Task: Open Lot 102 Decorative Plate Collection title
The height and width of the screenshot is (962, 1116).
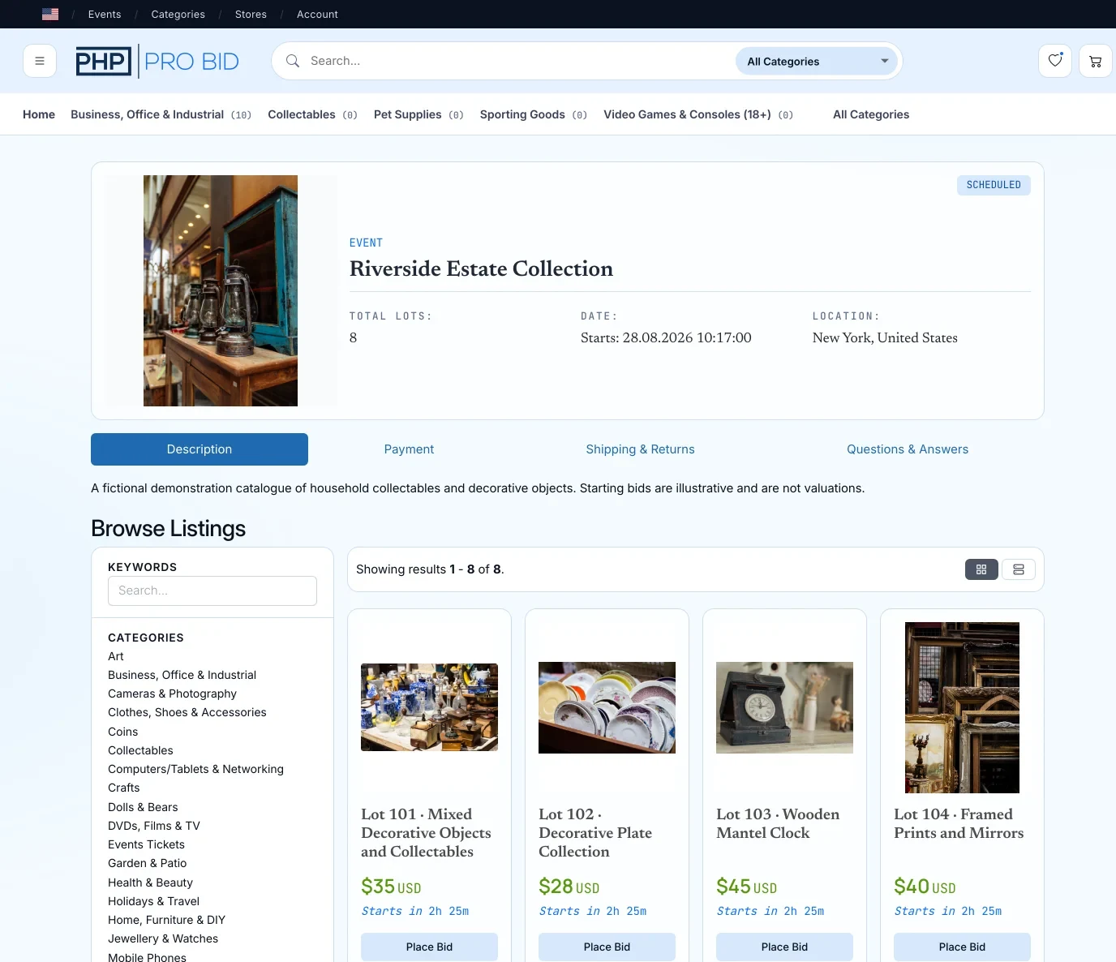Action: [596, 832]
